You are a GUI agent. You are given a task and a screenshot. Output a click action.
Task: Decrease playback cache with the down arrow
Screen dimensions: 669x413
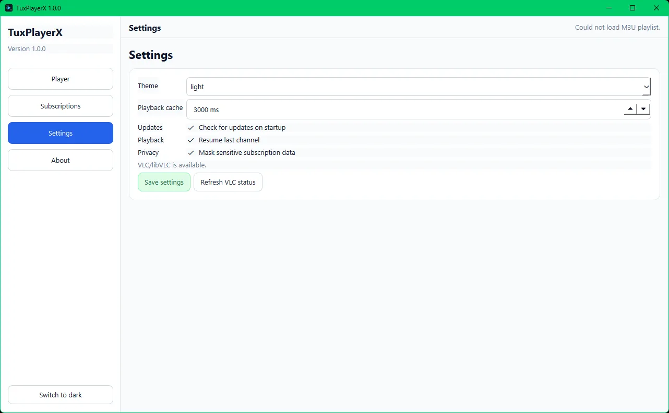644,109
